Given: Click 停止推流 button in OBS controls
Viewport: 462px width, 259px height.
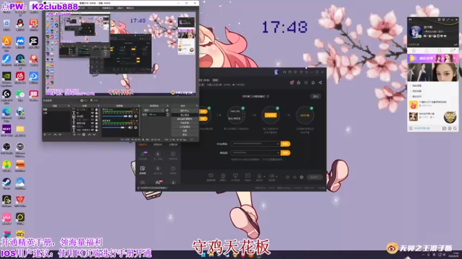Looking at the screenshot, I should (x=185, y=115).
